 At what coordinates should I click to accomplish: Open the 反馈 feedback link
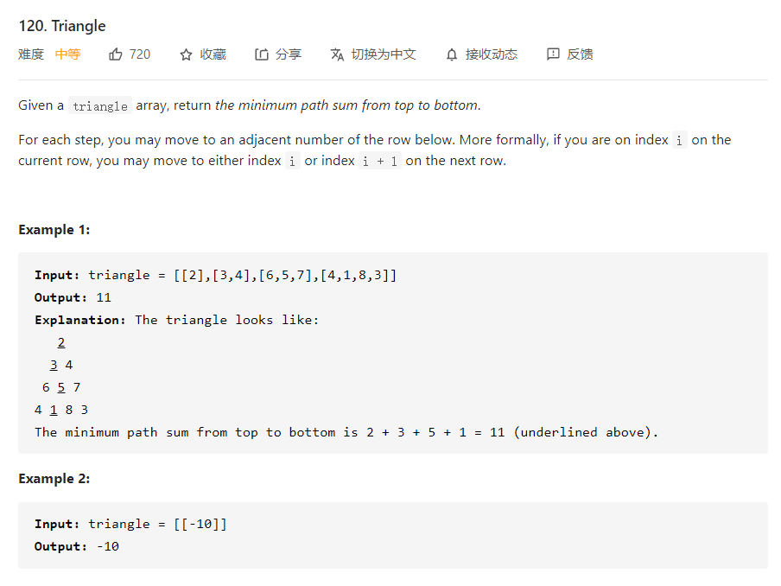[580, 54]
